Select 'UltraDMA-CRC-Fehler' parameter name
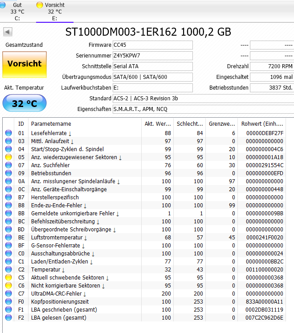 pyautogui.click(x=56, y=293)
